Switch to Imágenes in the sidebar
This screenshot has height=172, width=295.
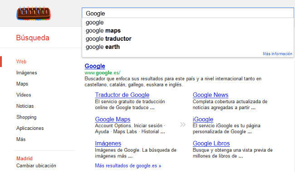click(x=26, y=72)
